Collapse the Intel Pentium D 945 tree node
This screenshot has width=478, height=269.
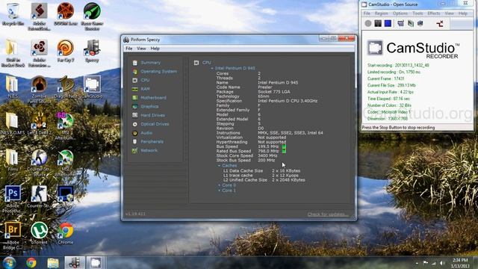point(212,68)
